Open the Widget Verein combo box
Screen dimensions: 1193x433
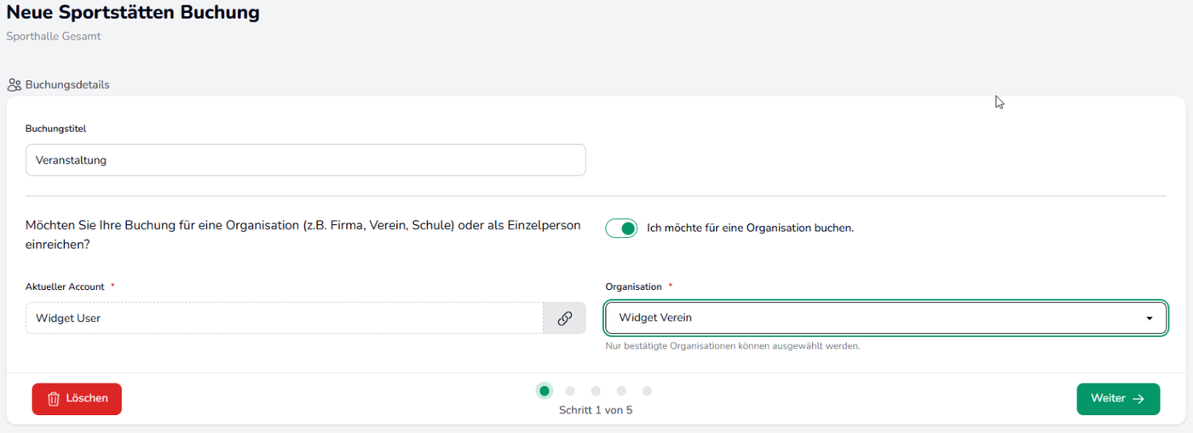(886, 318)
